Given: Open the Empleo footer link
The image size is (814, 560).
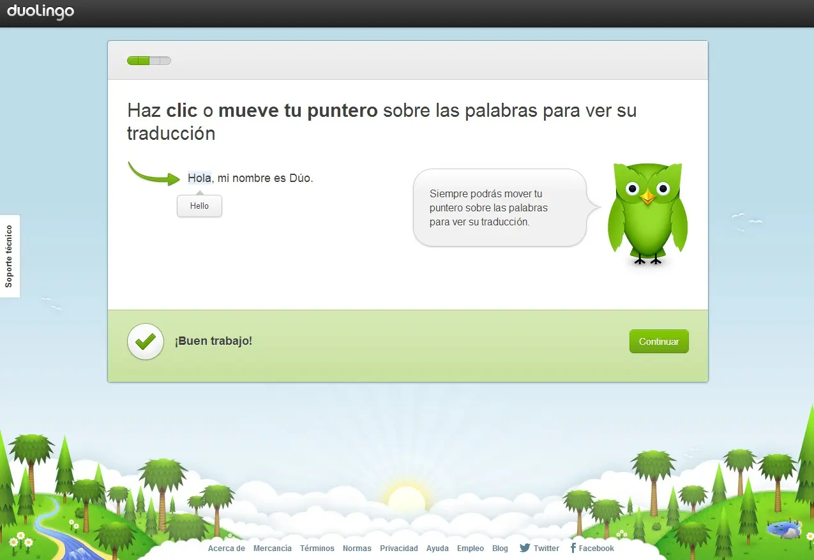Looking at the screenshot, I should click(x=471, y=549).
